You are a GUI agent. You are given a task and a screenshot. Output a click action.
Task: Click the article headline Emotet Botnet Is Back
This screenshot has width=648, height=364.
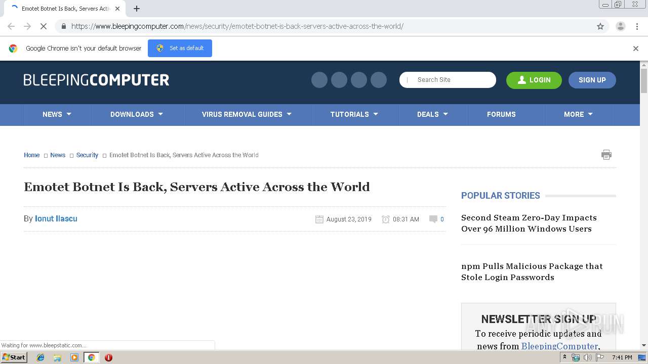tap(197, 187)
